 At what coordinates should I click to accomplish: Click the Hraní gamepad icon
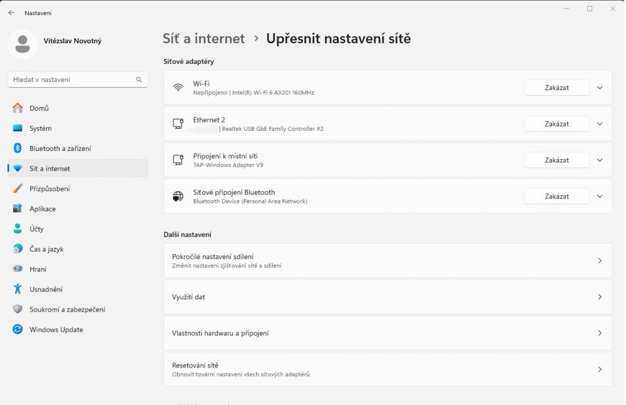pos(18,269)
